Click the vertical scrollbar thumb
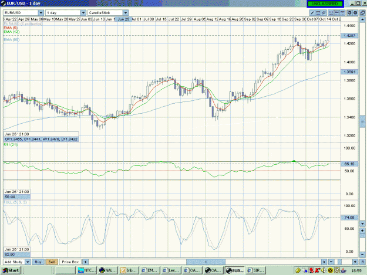 [362, 121]
